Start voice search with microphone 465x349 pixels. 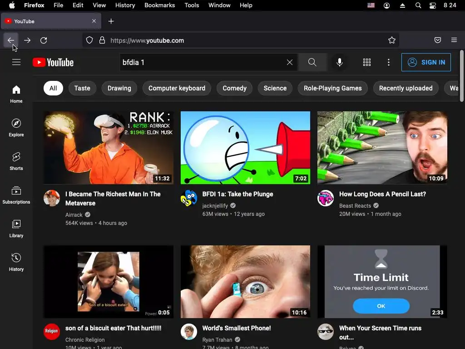(340, 62)
